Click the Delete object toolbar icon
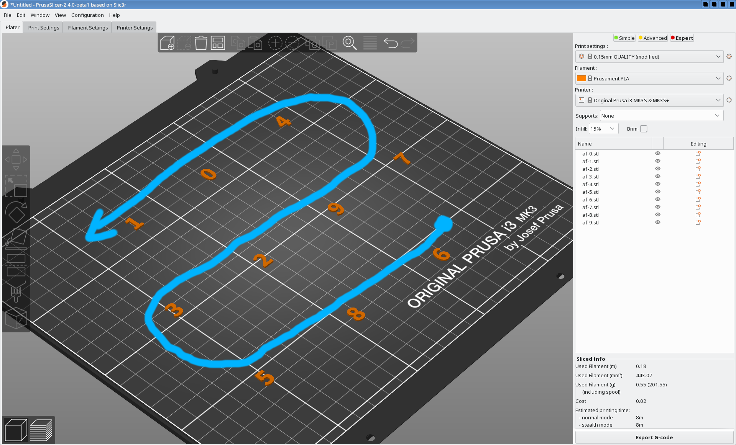736x445 pixels. (x=184, y=43)
